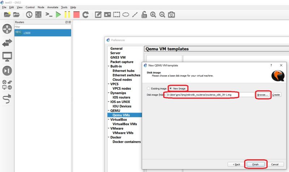Collapse the QEMU preferences section
This screenshot has height=172, width=289.
coord(109,110)
